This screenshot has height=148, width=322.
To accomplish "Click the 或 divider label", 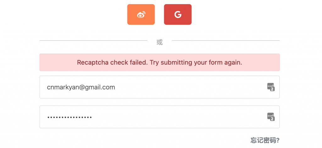I will pos(159,42).
